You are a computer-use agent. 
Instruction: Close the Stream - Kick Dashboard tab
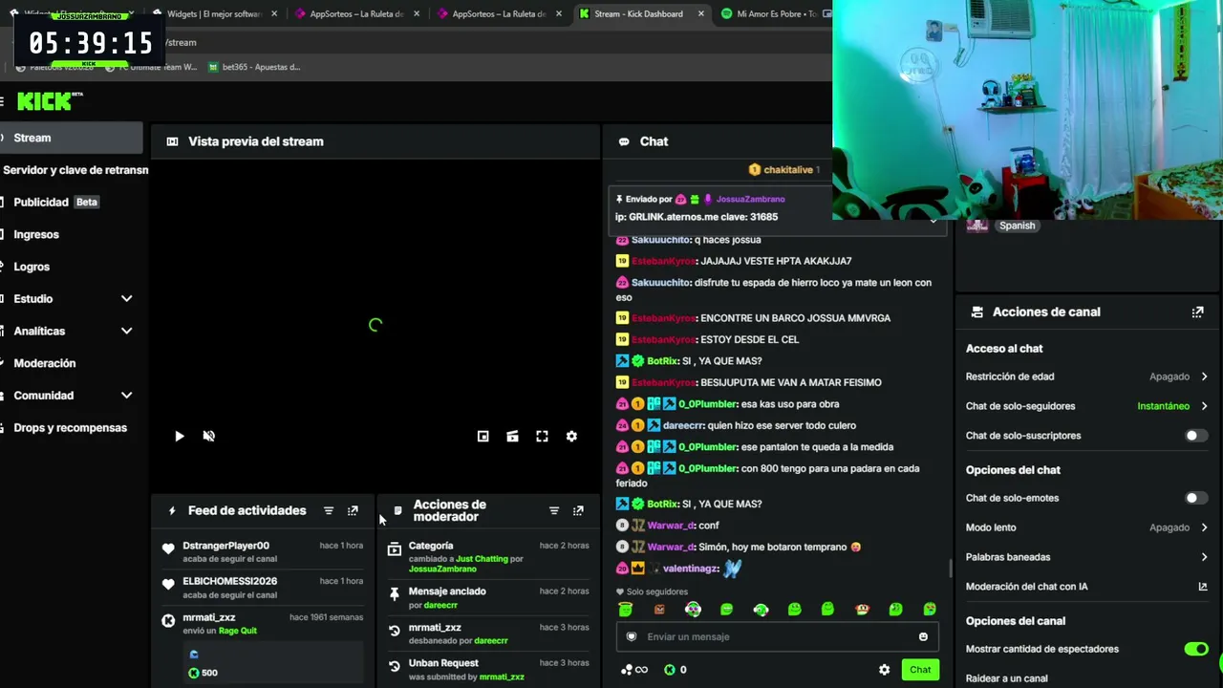tap(701, 14)
